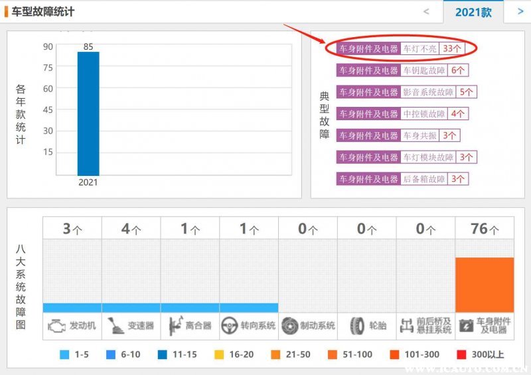Click the 影音系统故障 5个 fault entry
Viewport: 531px width, 375px height.
(406, 92)
